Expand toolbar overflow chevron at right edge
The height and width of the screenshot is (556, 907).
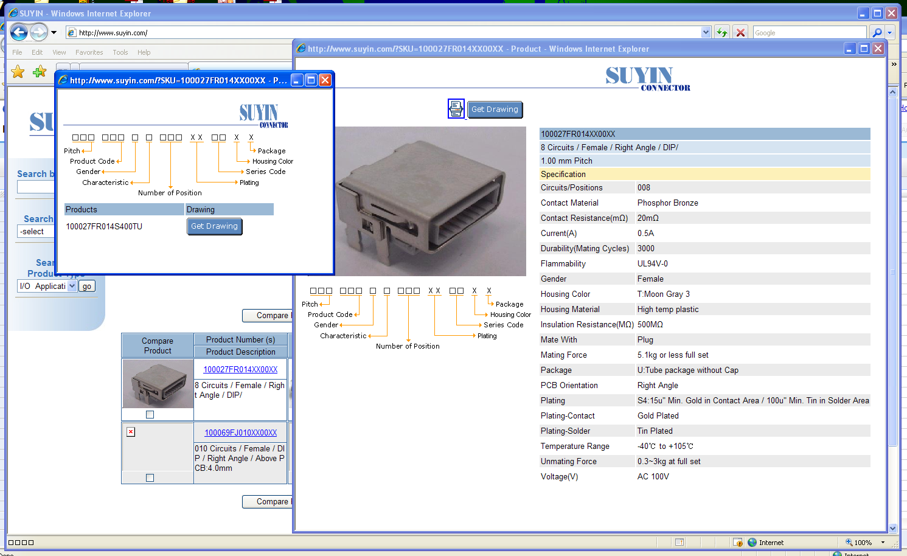coord(894,64)
